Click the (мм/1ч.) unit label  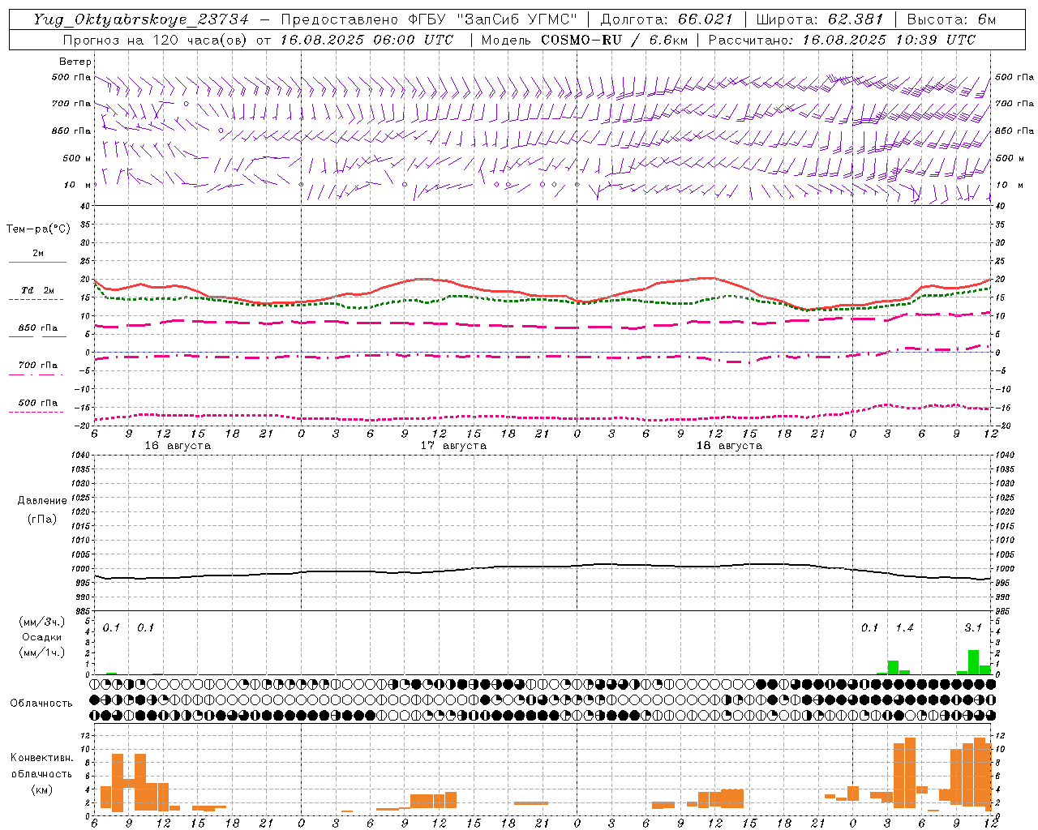pos(41,652)
